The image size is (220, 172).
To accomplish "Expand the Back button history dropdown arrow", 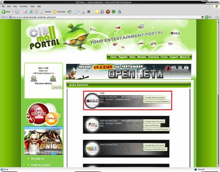I will [12, 12].
